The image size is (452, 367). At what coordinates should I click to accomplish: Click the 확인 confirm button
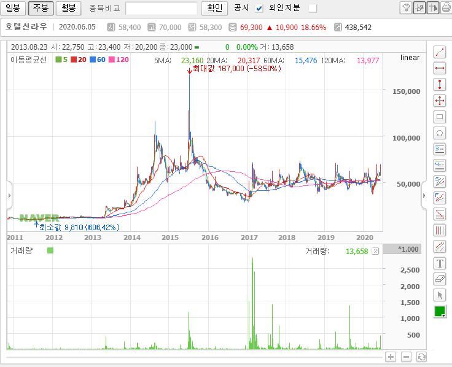tap(214, 8)
